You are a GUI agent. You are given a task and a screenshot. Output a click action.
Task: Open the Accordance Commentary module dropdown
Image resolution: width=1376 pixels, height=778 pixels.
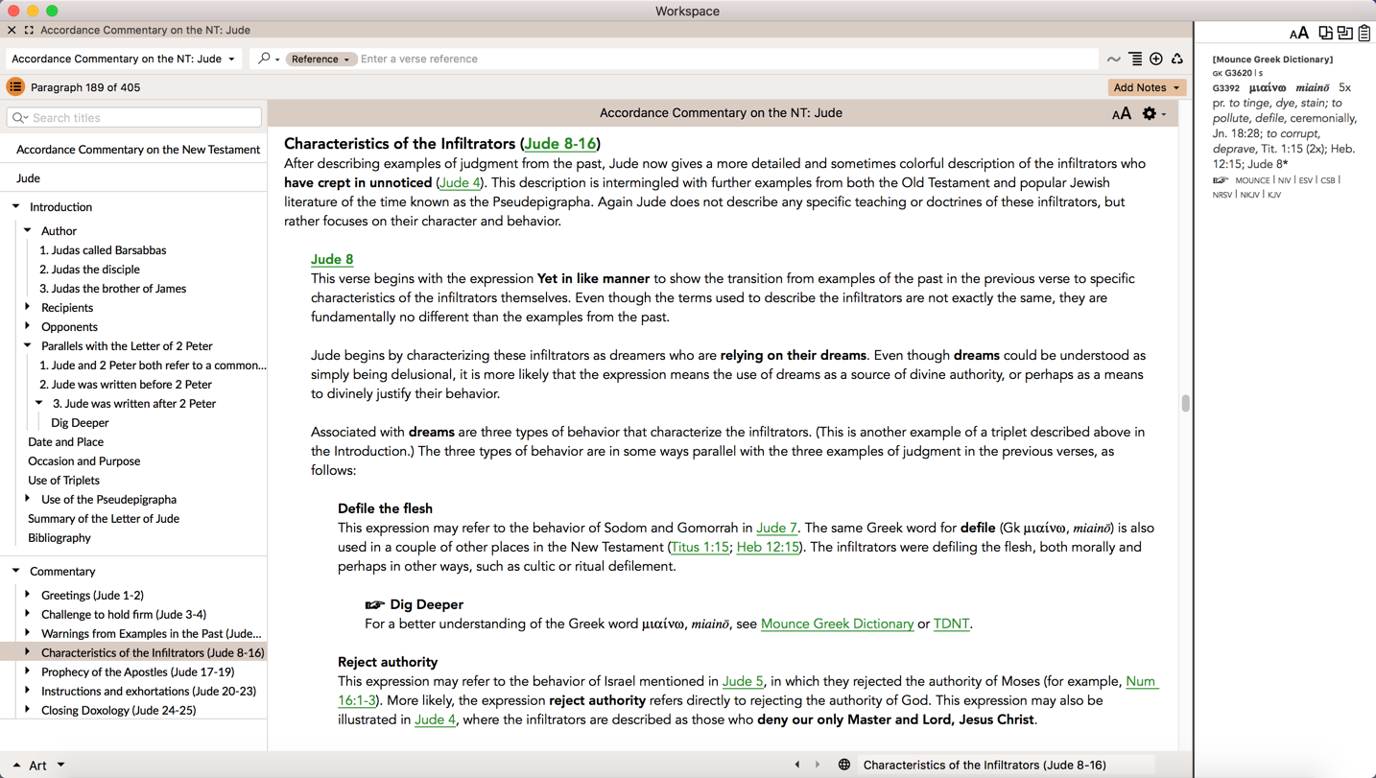(123, 59)
